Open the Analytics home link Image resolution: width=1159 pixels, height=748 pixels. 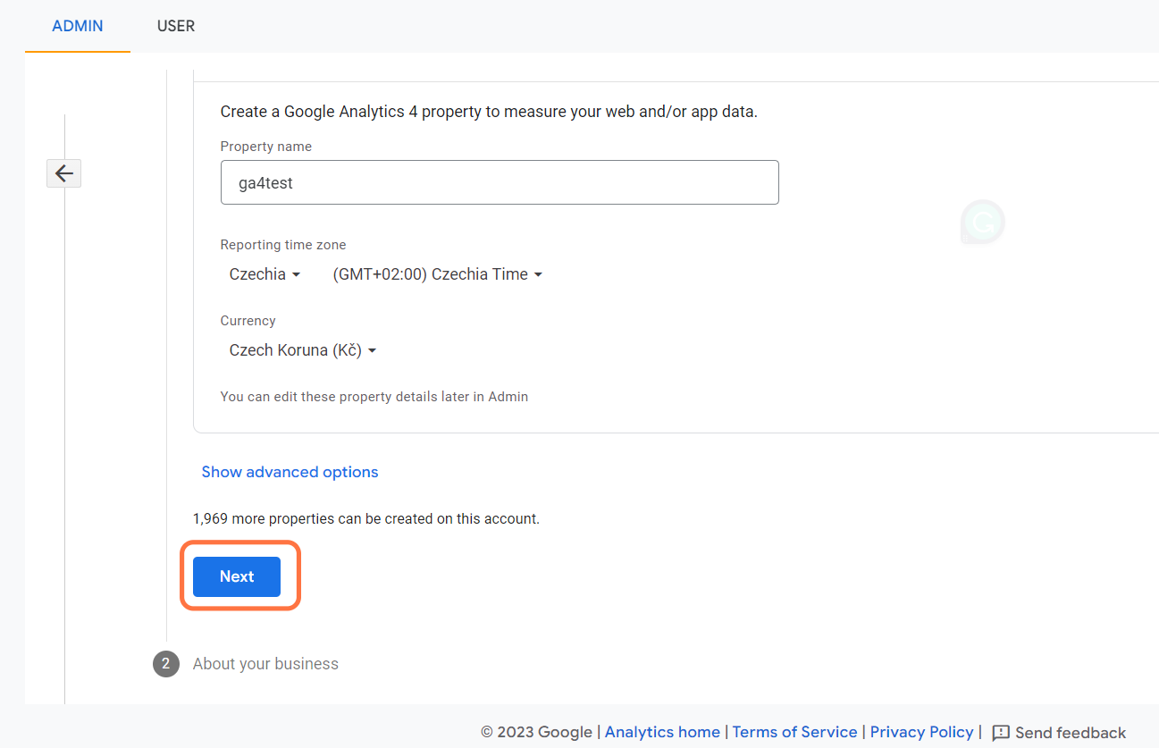662,732
